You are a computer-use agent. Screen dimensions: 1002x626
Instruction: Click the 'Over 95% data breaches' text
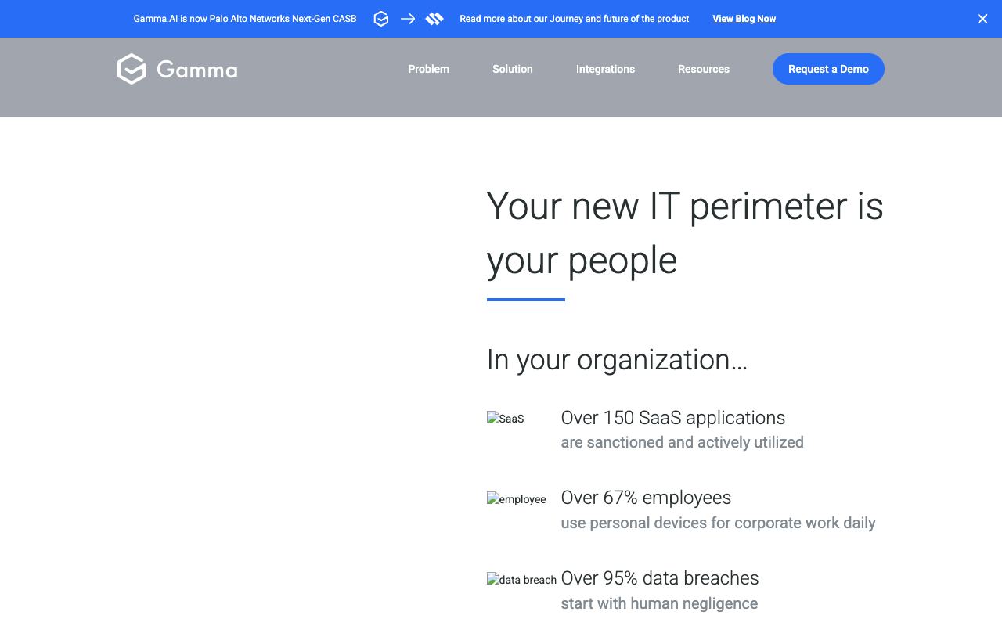tap(660, 578)
